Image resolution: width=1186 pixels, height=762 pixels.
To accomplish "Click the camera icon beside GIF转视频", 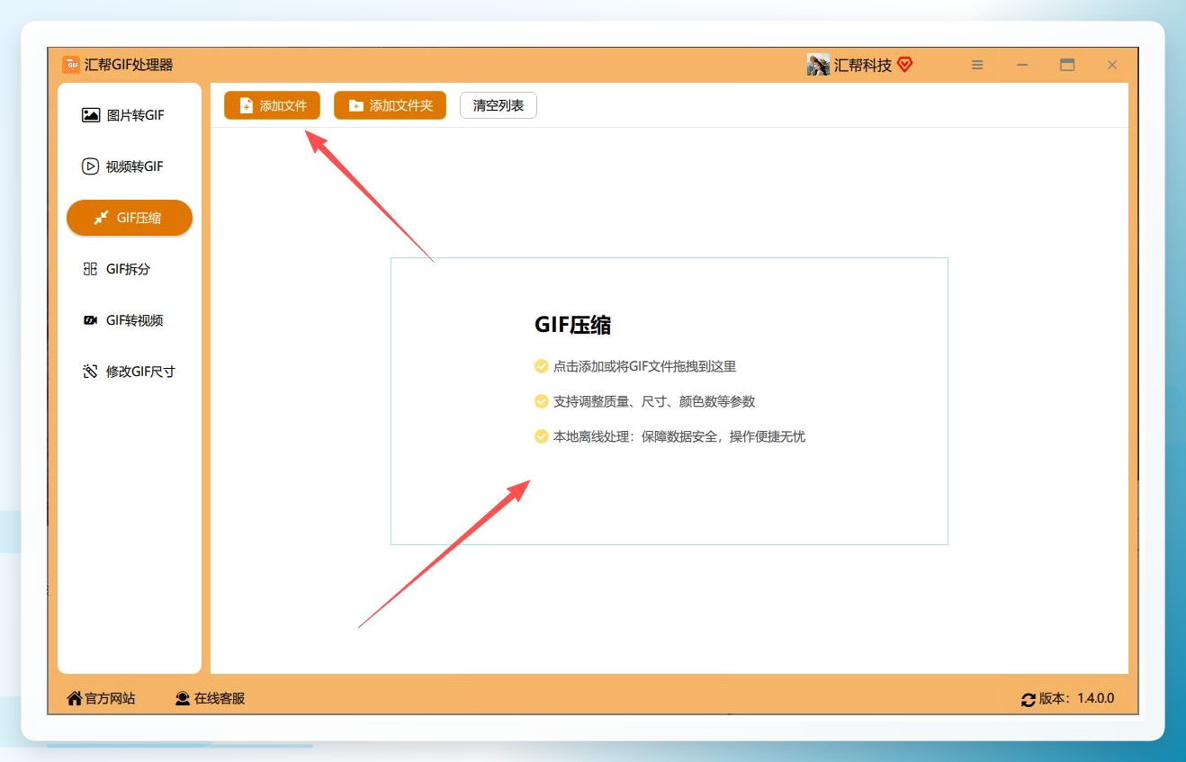I will click(90, 320).
